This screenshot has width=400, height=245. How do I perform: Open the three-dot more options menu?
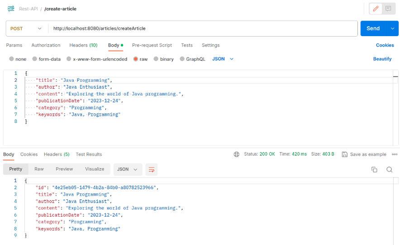click(395, 154)
